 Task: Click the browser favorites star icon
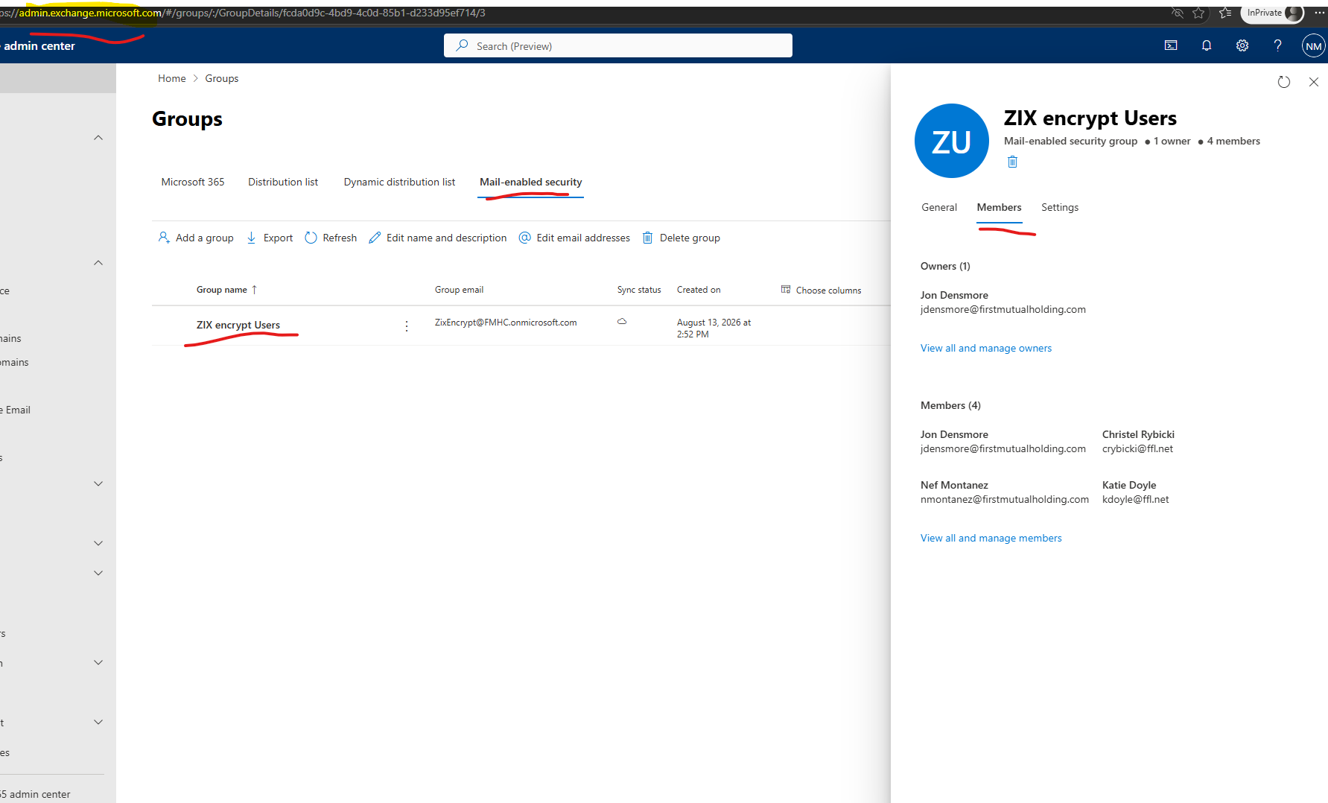tap(1198, 13)
